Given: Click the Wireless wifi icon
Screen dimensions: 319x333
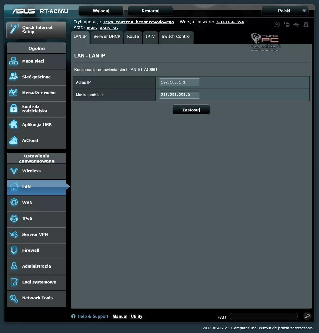Looking at the screenshot, I should coord(14,171).
